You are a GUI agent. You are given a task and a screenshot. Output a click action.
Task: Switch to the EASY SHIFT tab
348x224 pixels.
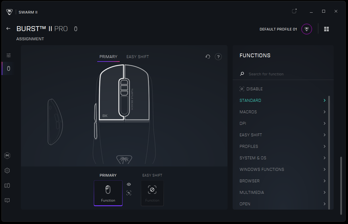[138, 57]
